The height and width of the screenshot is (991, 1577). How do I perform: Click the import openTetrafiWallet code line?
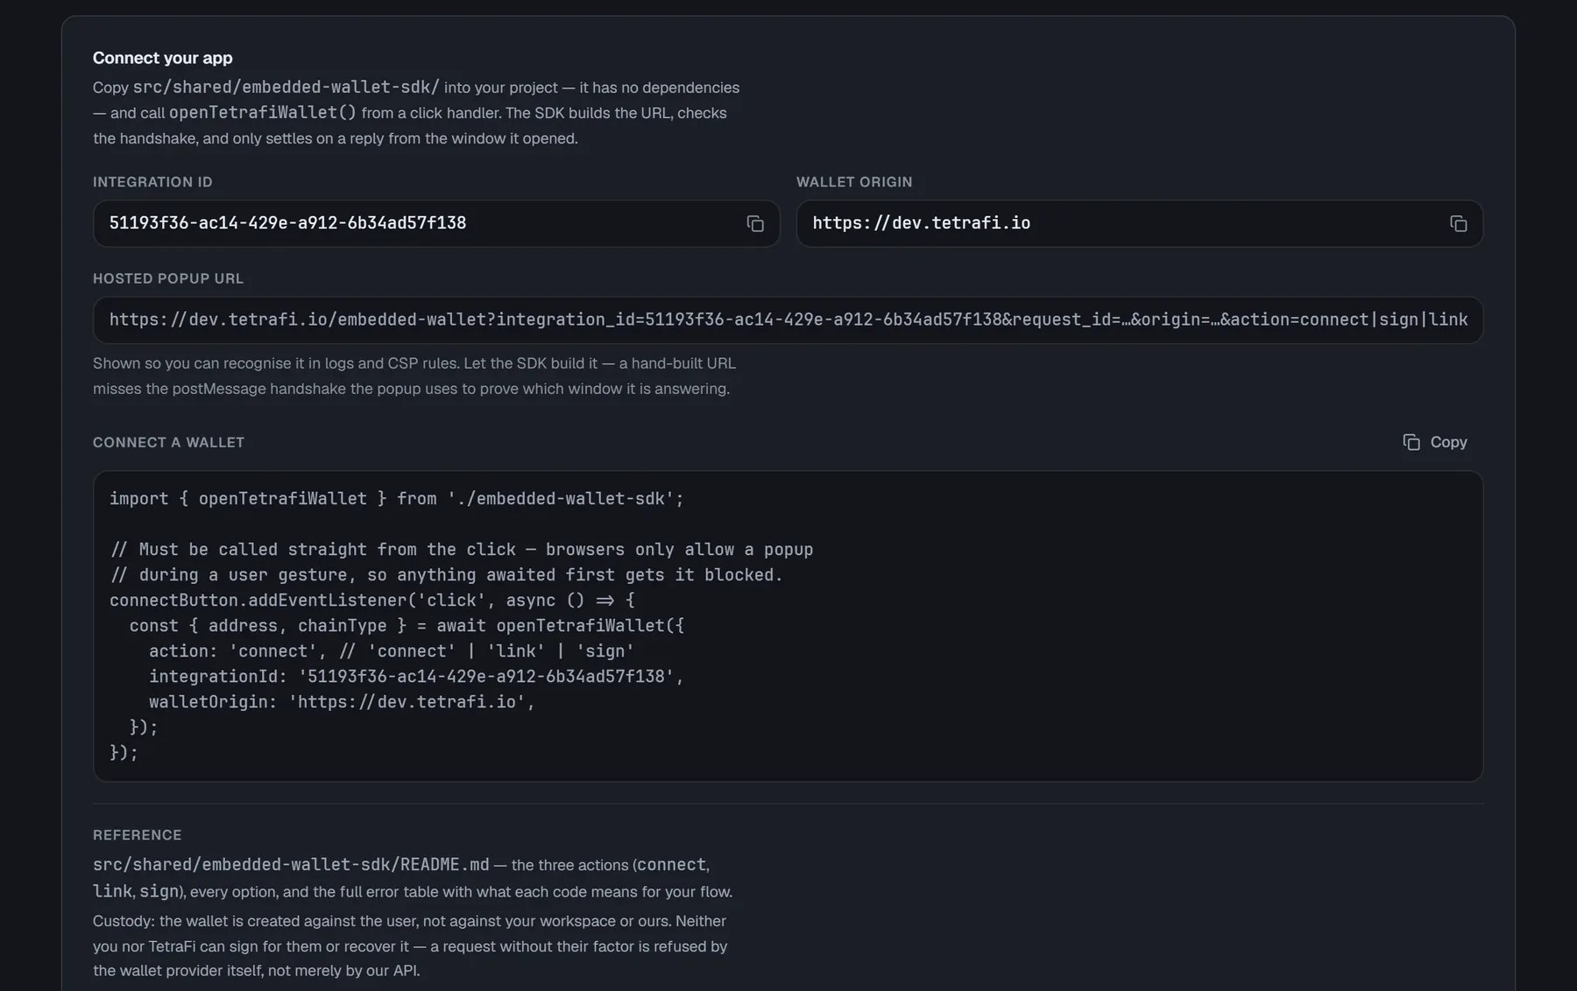point(396,499)
